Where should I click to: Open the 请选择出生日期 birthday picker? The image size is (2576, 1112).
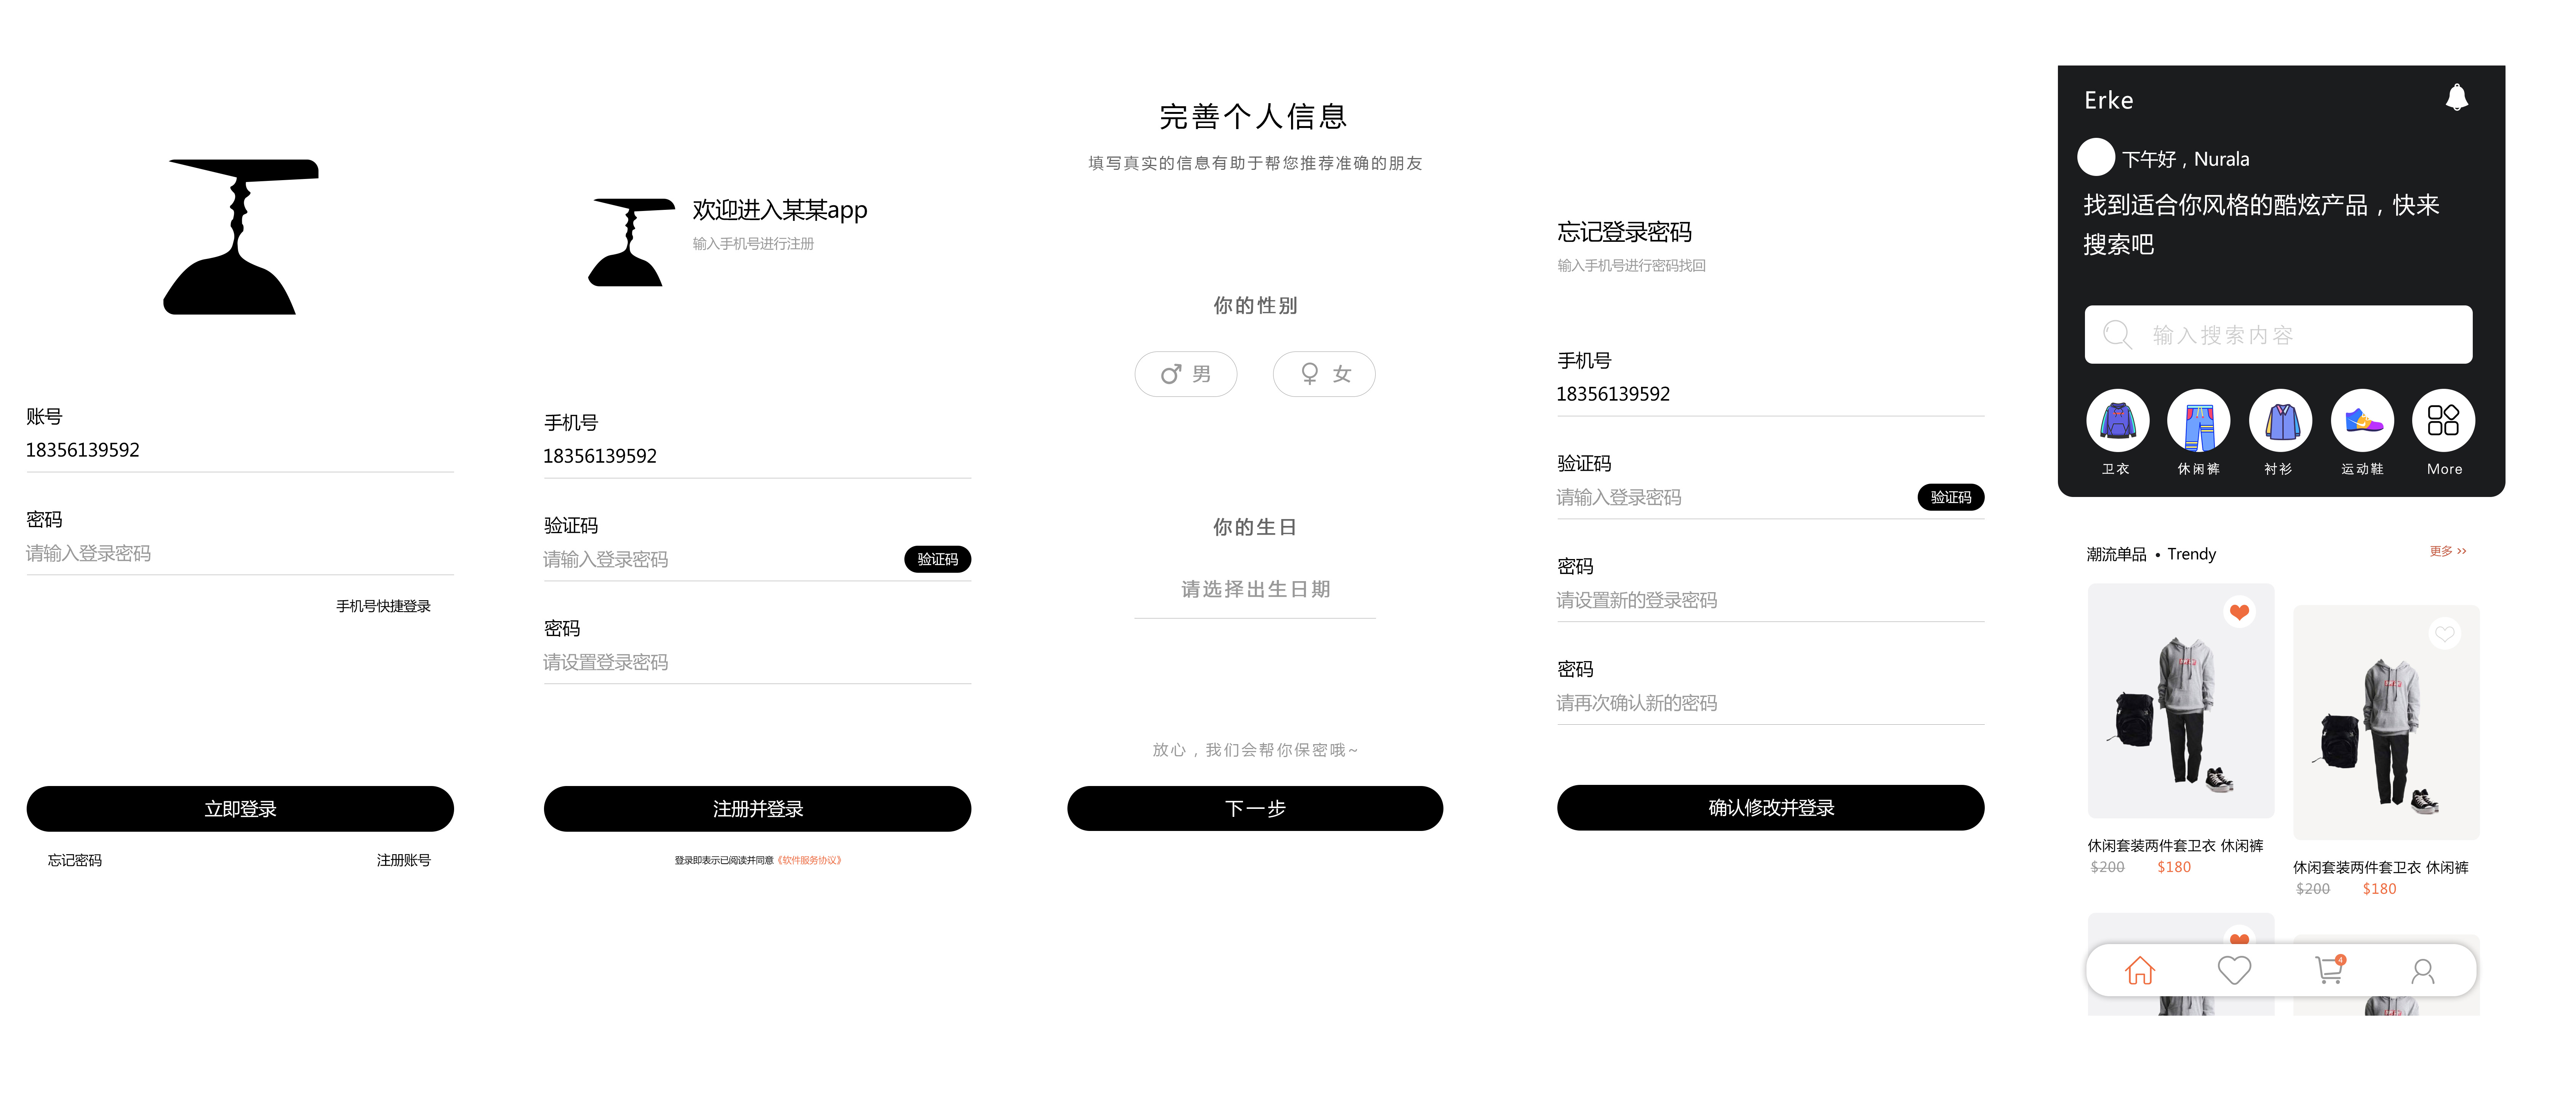pos(1255,589)
